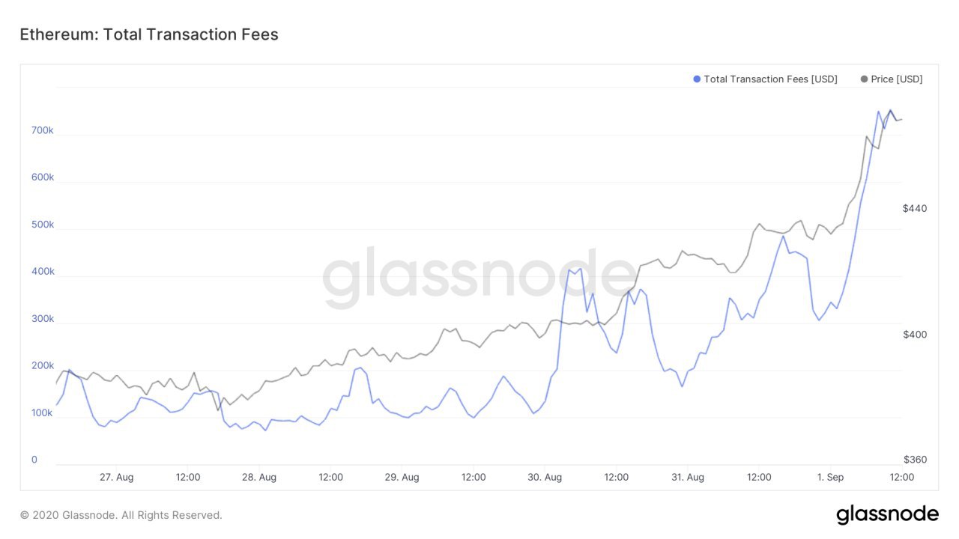Viewport: 959px width, 539px height.
Task: Jump to the "28. Aug" x-axis label
Action: point(259,477)
